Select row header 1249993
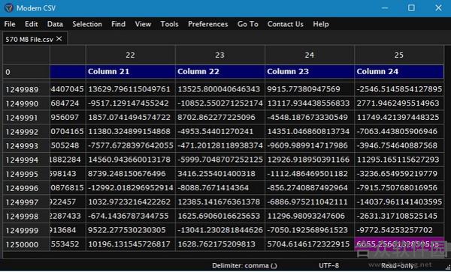 tap(26, 145)
